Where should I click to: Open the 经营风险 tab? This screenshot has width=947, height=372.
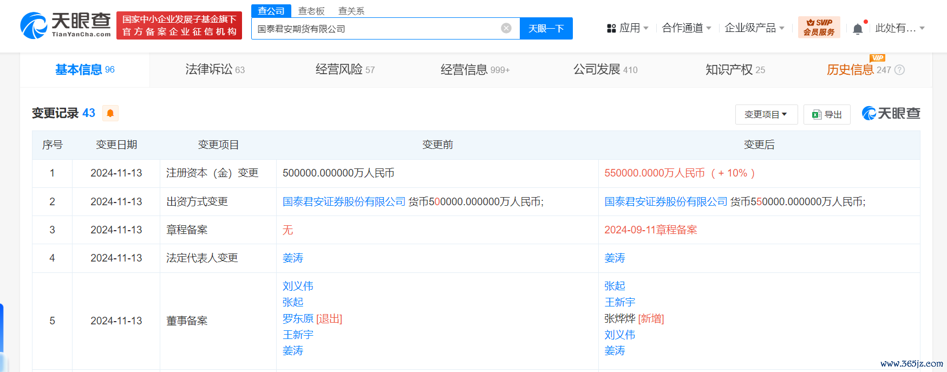click(345, 70)
